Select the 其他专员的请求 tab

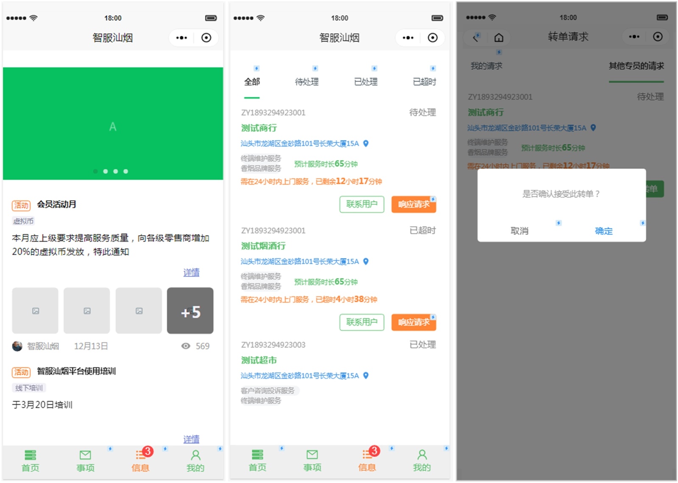(x=636, y=66)
